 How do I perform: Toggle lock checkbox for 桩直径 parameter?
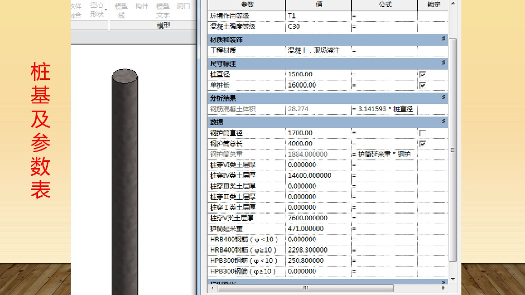(x=422, y=75)
